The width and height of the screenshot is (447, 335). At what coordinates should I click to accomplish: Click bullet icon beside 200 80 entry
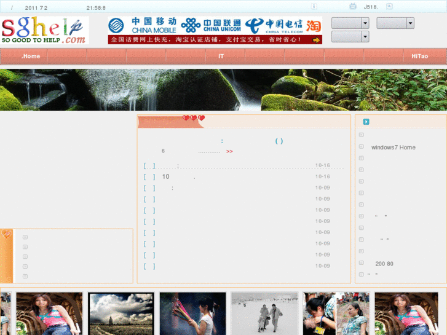tap(361, 263)
